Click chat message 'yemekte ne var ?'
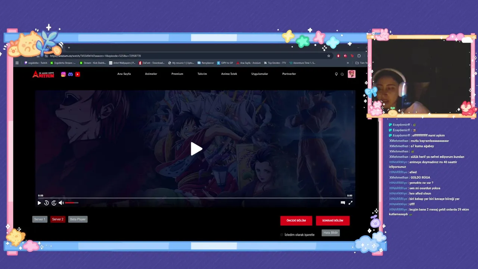 click(421, 183)
